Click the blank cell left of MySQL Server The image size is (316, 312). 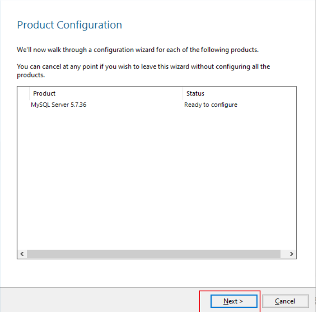coord(24,105)
